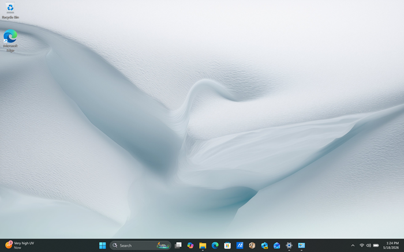Viewport: 404px width, 252px height.
Task: Show hidden system tray icons
Action: [x=353, y=245]
